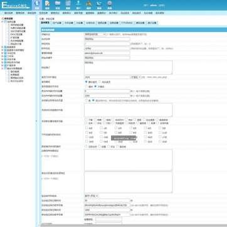
Task: Click the 网站简介 description textarea
Action: [x=129, y=68]
